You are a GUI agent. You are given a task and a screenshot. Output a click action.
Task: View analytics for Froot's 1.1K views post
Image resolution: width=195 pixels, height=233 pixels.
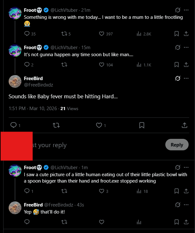[x=139, y=65]
